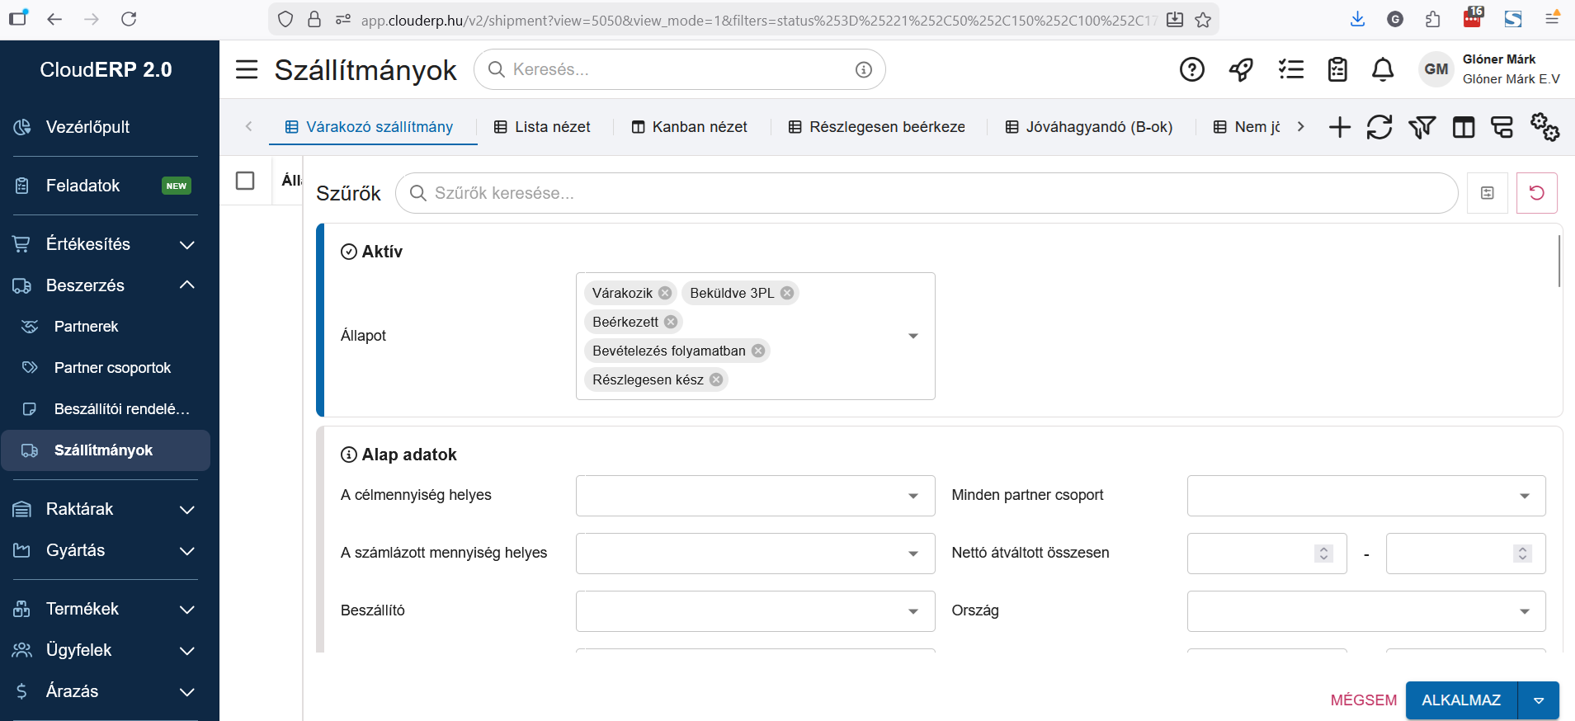
Task: Click the MÉGSEM button
Action: (x=1363, y=700)
